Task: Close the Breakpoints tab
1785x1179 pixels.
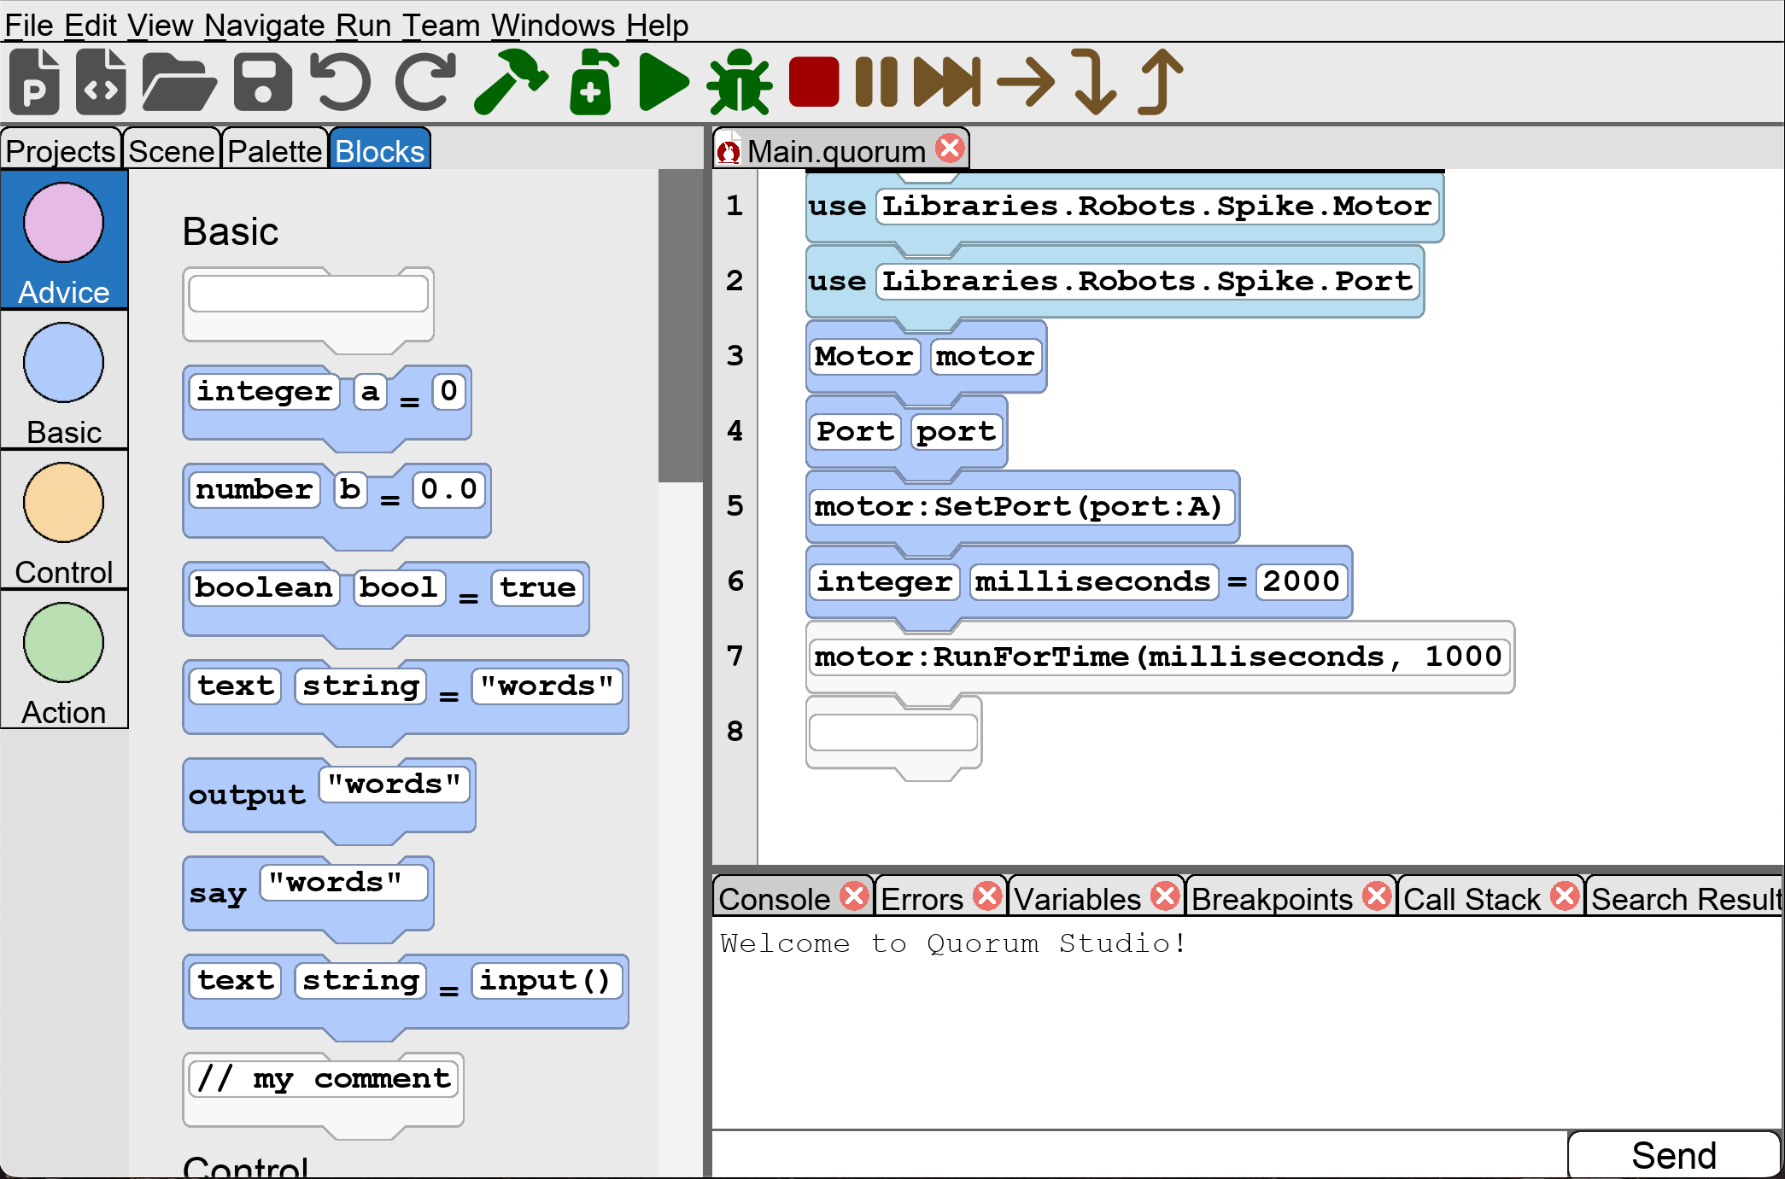Action: [1377, 896]
